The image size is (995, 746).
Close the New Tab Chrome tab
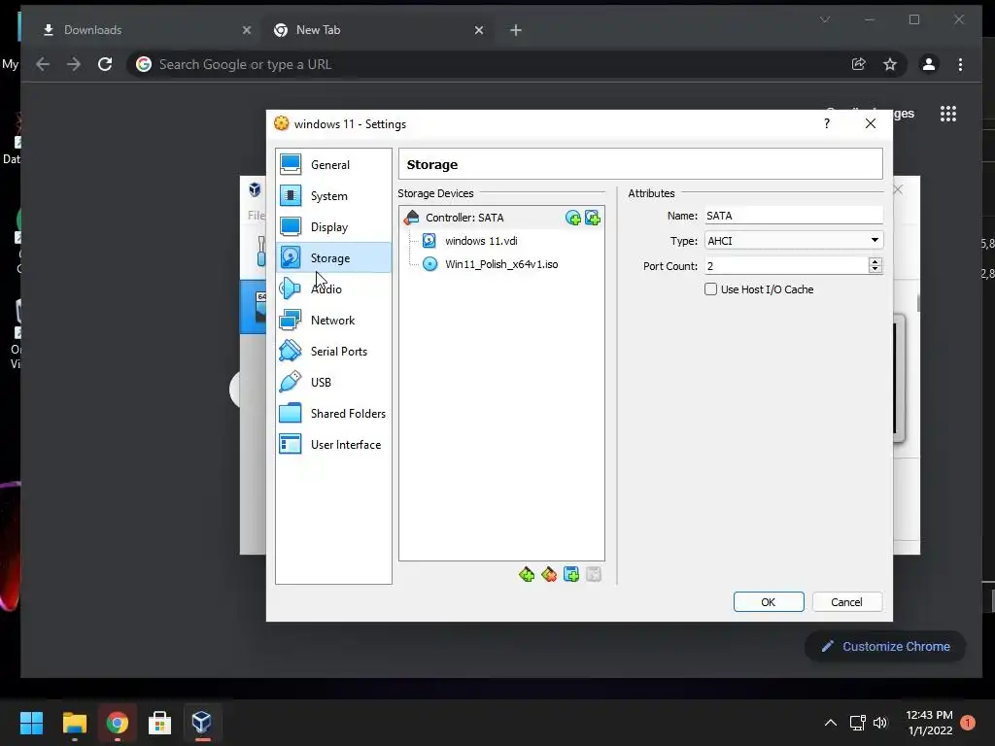pyautogui.click(x=479, y=30)
